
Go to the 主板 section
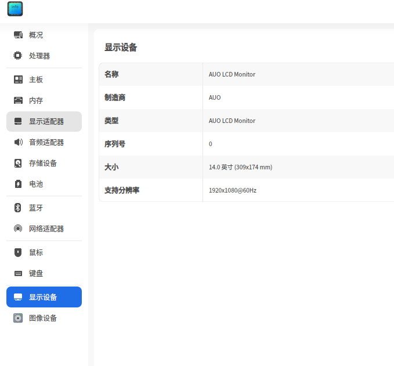(x=44, y=79)
